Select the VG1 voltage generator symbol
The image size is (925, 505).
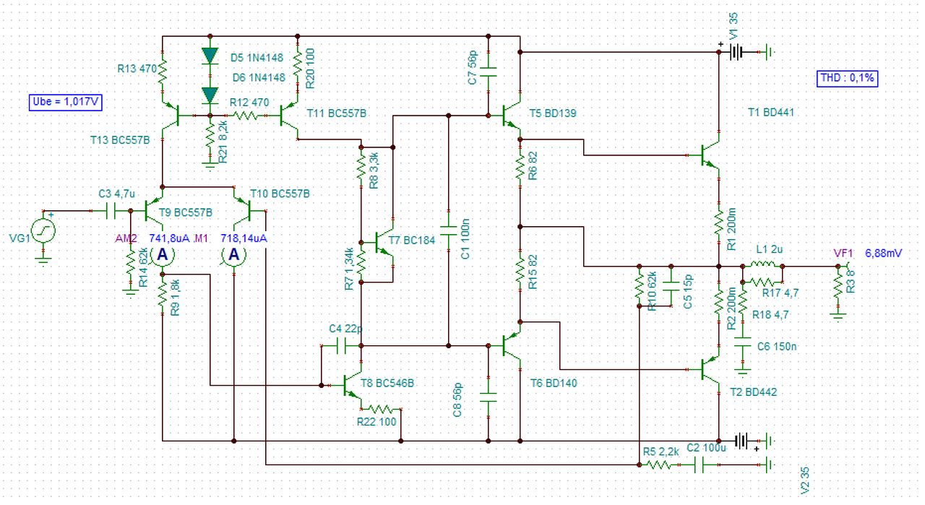pos(43,230)
